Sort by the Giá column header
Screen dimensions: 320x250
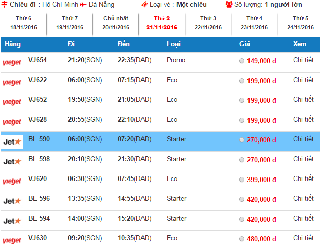point(245,44)
